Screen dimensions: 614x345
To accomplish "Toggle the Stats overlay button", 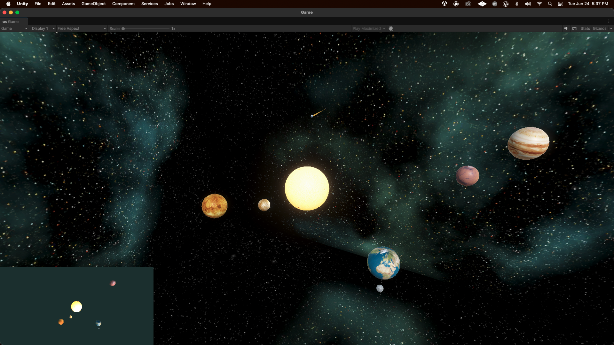I will coord(585,28).
